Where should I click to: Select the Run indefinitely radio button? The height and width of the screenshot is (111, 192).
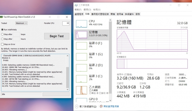[x=2, y=30]
